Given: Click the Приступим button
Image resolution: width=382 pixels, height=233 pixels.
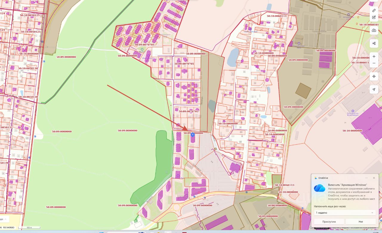Looking at the screenshot, I should point(329,222).
